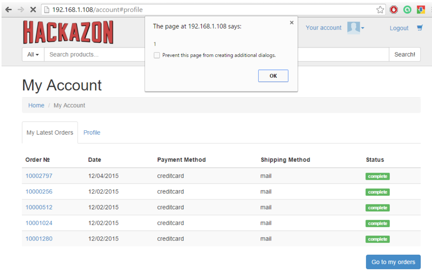Click Go to my orders button

coord(393,262)
